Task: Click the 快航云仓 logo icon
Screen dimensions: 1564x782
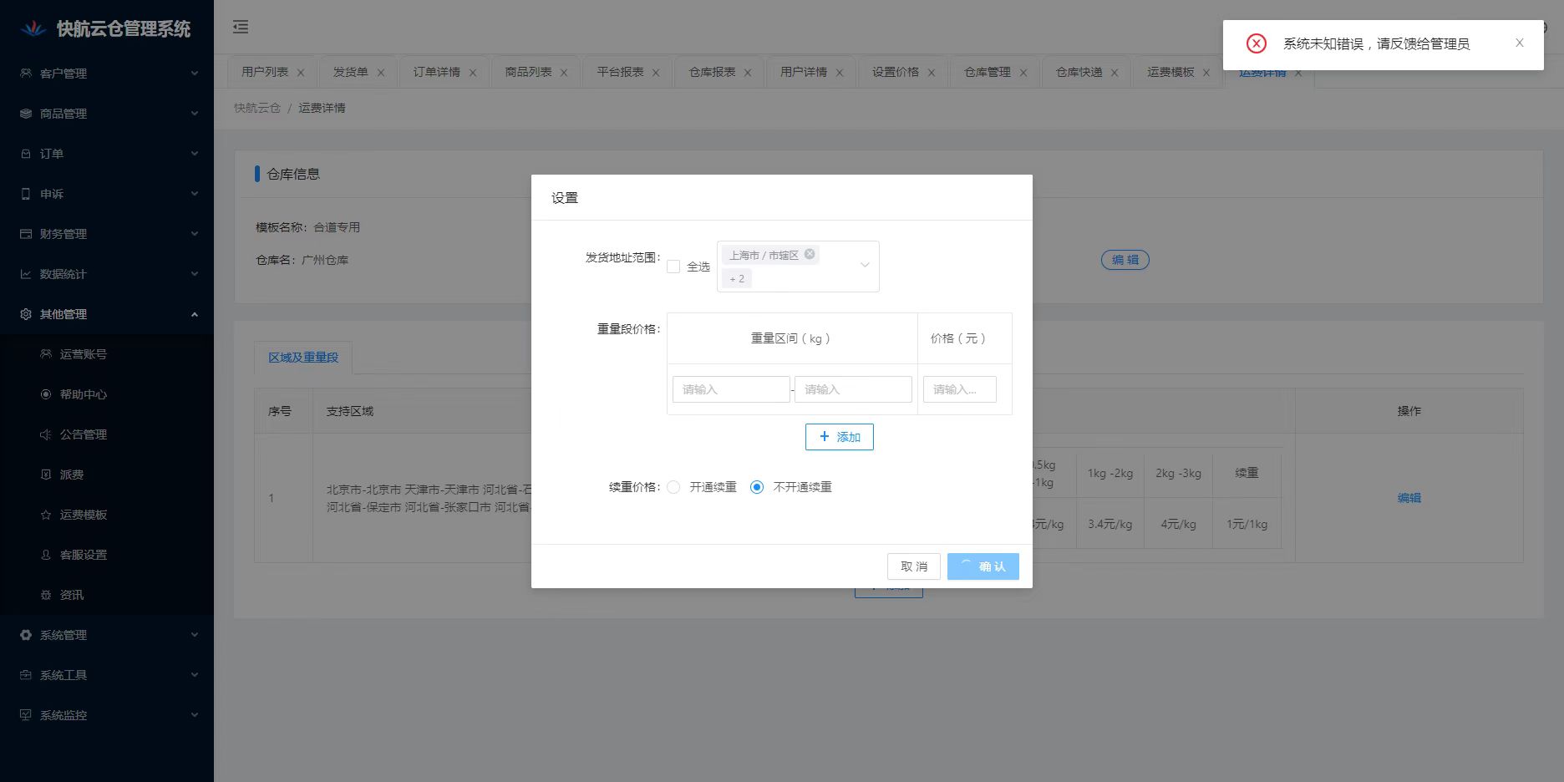Action: point(33,28)
